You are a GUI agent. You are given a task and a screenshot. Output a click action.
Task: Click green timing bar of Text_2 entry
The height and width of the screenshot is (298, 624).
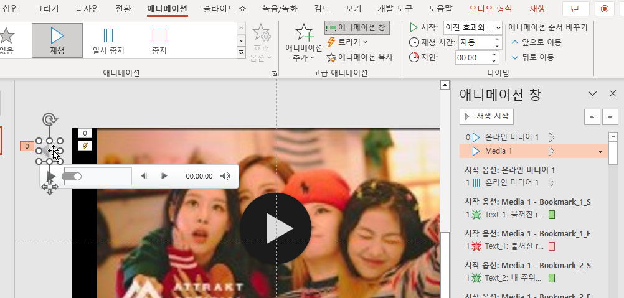click(552, 277)
